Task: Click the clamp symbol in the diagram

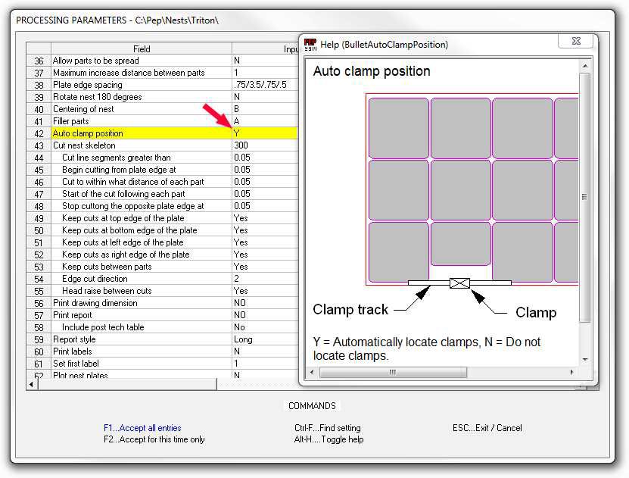Action: coord(459,283)
